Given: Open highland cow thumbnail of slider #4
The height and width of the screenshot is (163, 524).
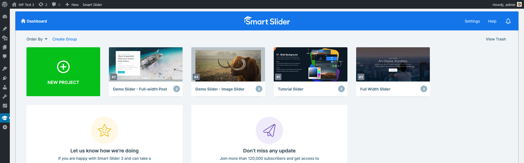Looking at the screenshot, I should point(228,64).
